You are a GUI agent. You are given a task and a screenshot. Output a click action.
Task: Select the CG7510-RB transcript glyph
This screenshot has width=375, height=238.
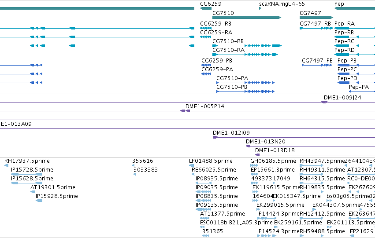[x=247, y=46]
